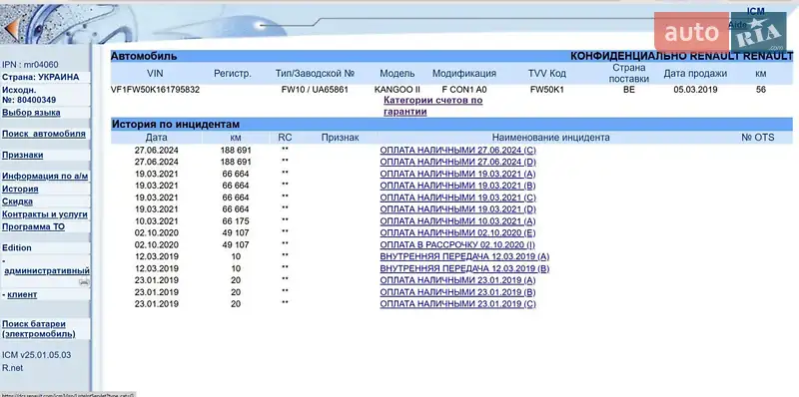This screenshot has height=397, width=799.
Task: Click the KANGOO II model cell
Action: 397,90
